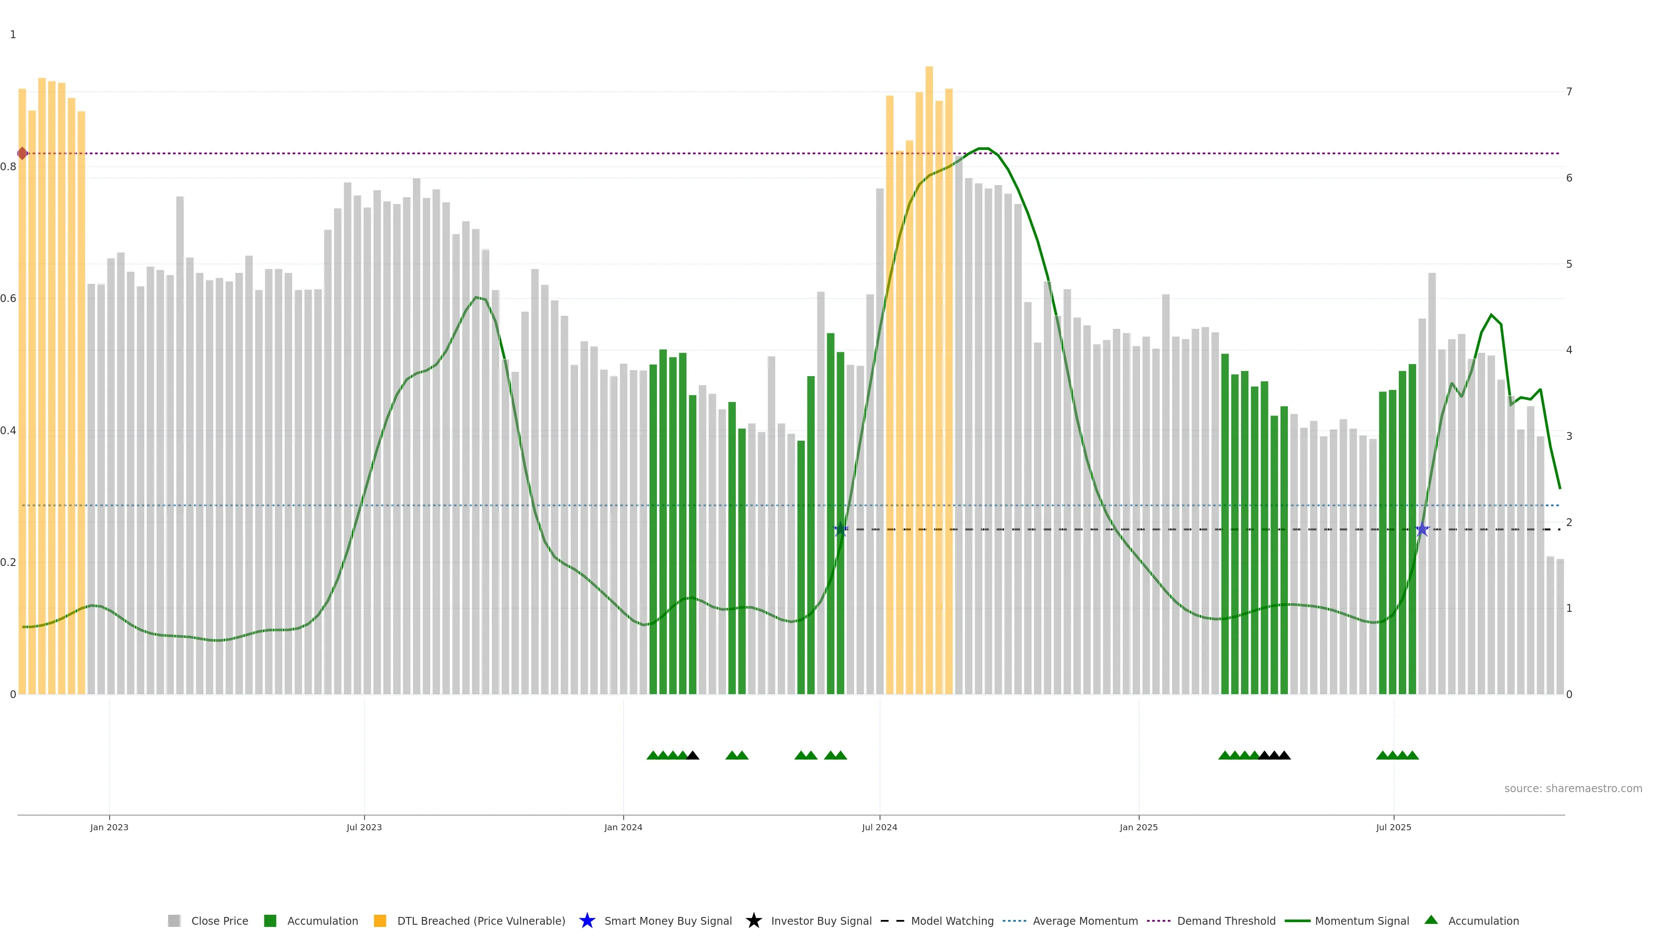This screenshot has height=936, width=1664.
Task: Click the gray Close Price legend swatch
Action: (174, 920)
